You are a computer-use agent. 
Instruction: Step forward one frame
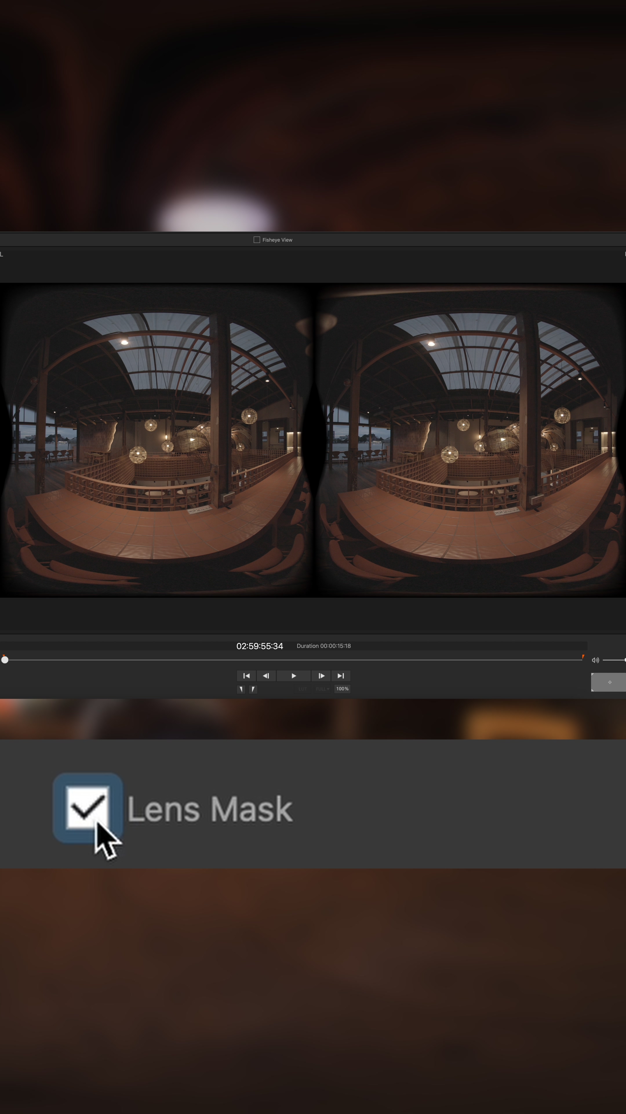(x=321, y=676)
